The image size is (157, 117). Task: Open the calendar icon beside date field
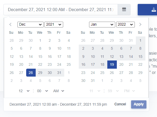coord(124,10)
